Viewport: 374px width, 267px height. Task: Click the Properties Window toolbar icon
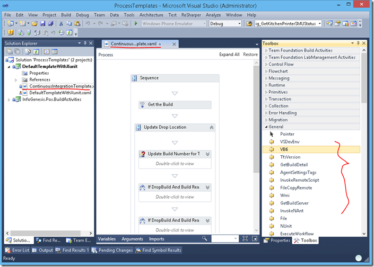(337, 23)
